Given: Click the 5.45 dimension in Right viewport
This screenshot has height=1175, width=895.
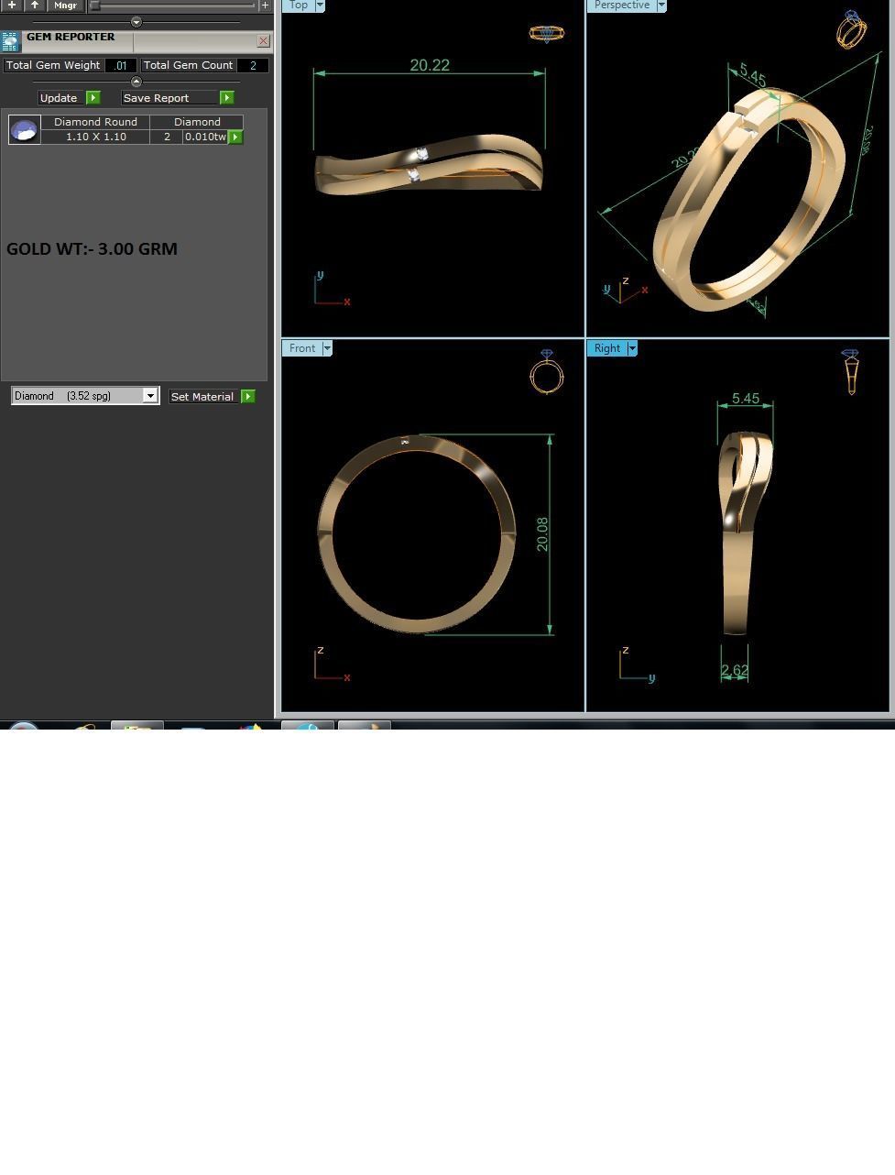Looking at the screenshot, I should click(x=746, y=399).
